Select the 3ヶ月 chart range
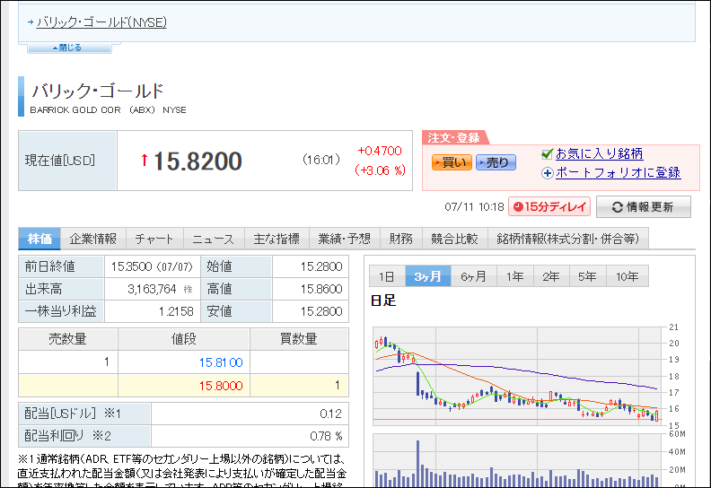711x488 pixels. coord(427,276)
